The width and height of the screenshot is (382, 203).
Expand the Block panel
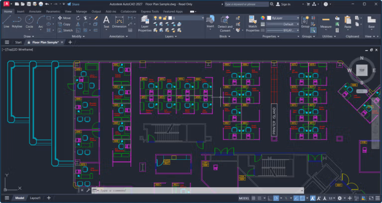pos(225,36)
